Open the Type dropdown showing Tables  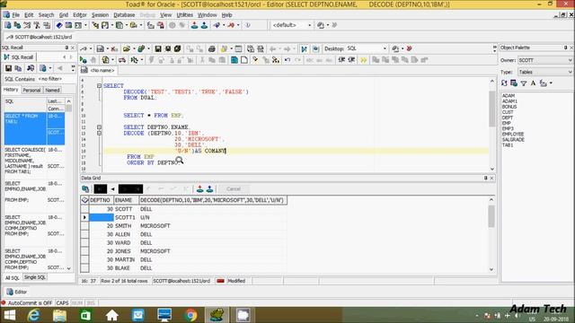point(545,72)
